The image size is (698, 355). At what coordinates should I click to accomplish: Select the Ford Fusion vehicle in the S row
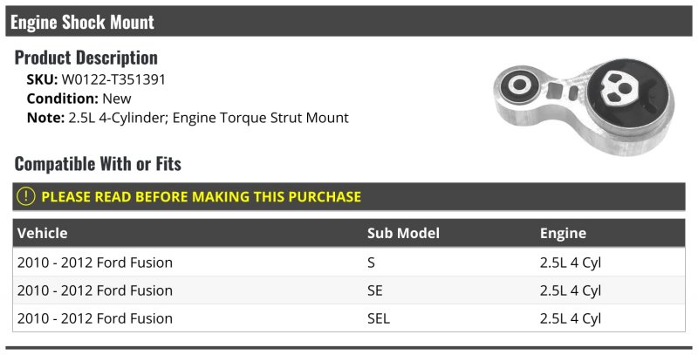(x=95, y=263)
